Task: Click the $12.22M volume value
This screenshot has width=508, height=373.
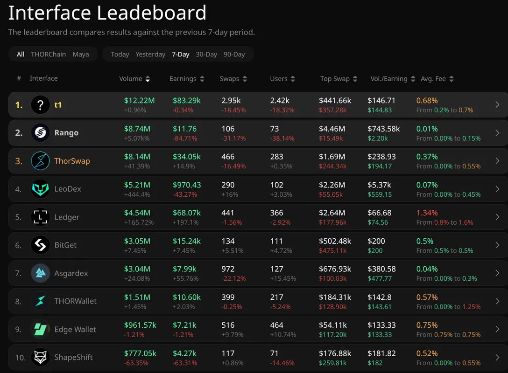Action: pyautogui.click(x=139, y=101)
